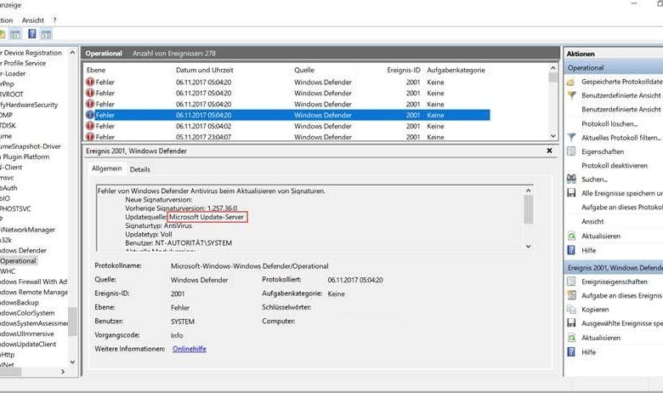Screen dimensions: 663x393
Task: Open the Onlinehilfe link
Action: pos(190,349)
